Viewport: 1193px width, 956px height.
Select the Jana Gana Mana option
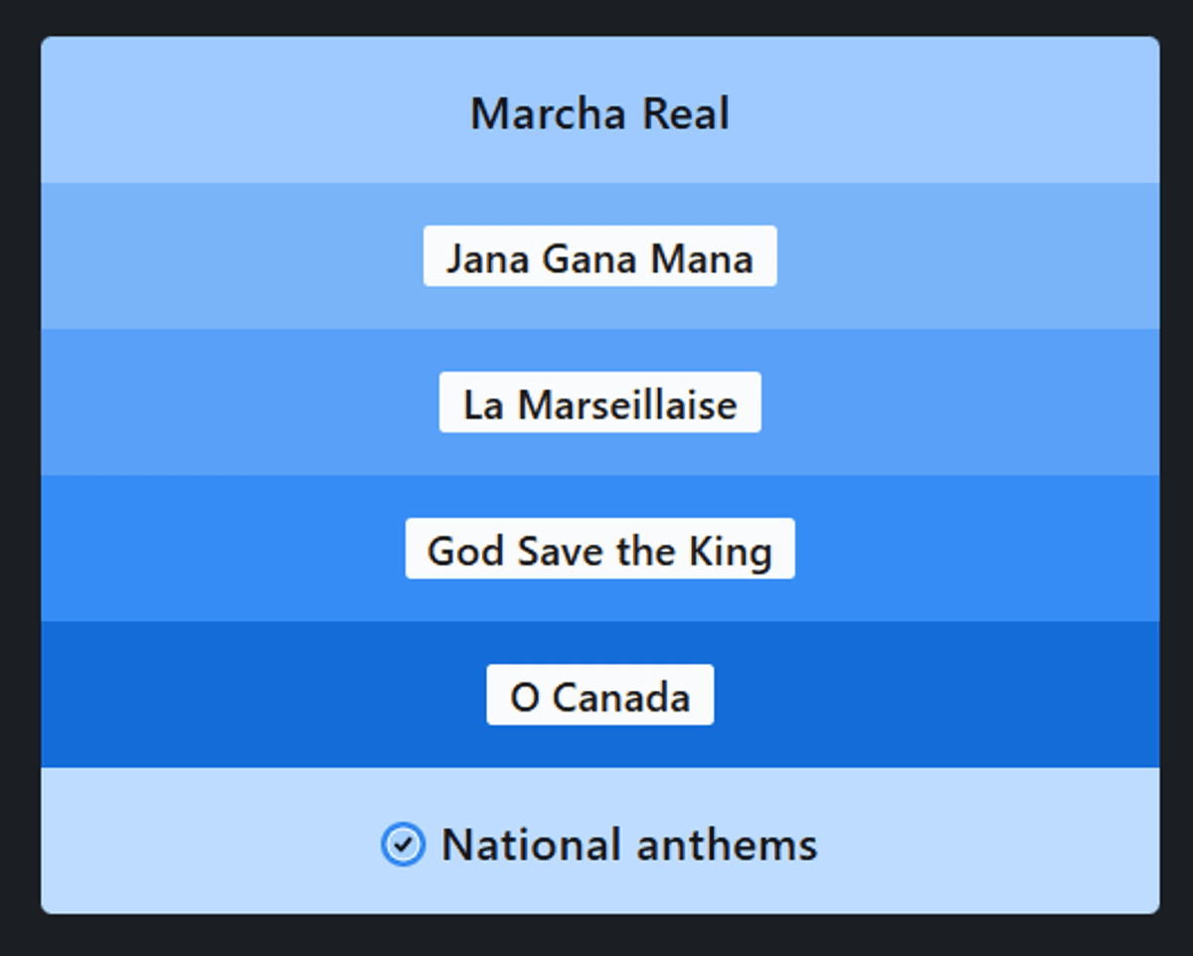click(x=599, y=256)
